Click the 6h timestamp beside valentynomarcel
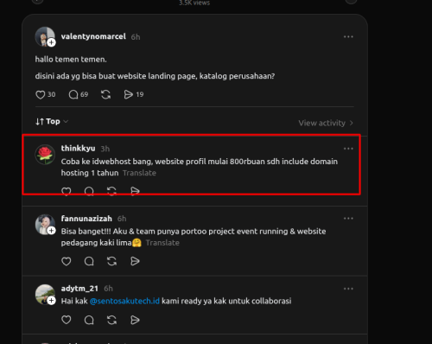The image size is (432, 344). [x=136, y=37]
